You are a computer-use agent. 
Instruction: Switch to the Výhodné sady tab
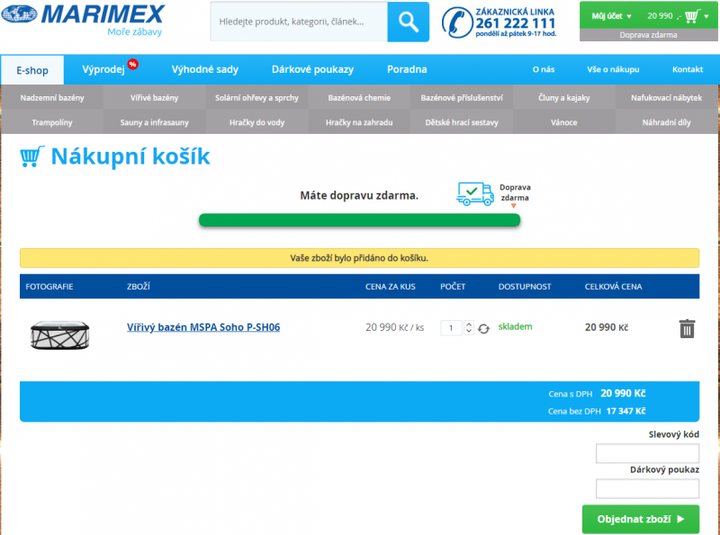205,69
